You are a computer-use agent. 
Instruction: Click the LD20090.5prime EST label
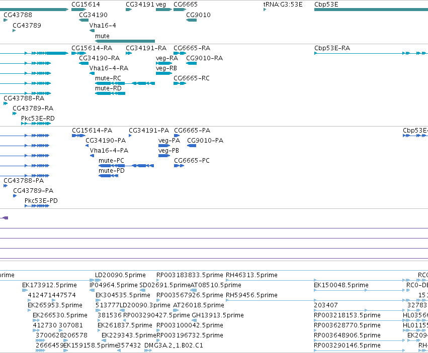(120, 275)
